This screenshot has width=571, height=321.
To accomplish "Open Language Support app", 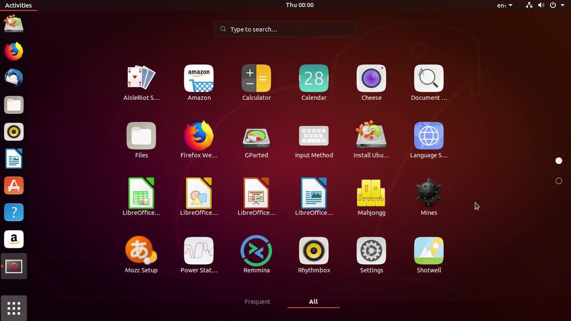I will [429, 140].
